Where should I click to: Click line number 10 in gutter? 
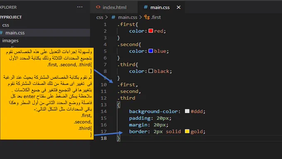coord(104,85)
